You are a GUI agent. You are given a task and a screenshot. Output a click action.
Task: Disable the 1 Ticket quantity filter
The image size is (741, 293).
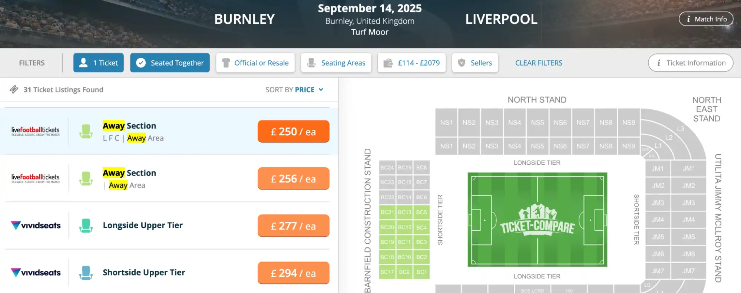pyautogui.click(x=98, y=63)
